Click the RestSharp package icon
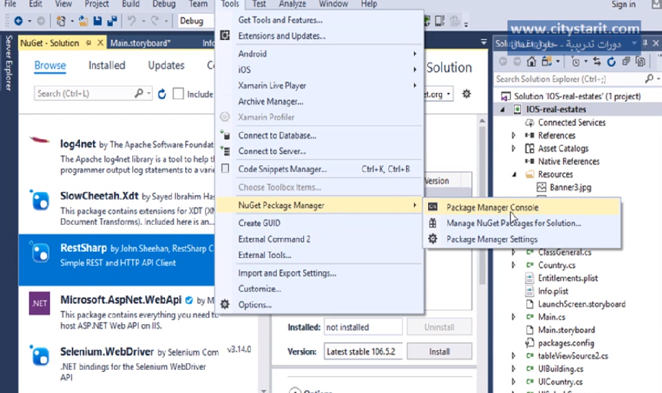 tap(40, 252)
